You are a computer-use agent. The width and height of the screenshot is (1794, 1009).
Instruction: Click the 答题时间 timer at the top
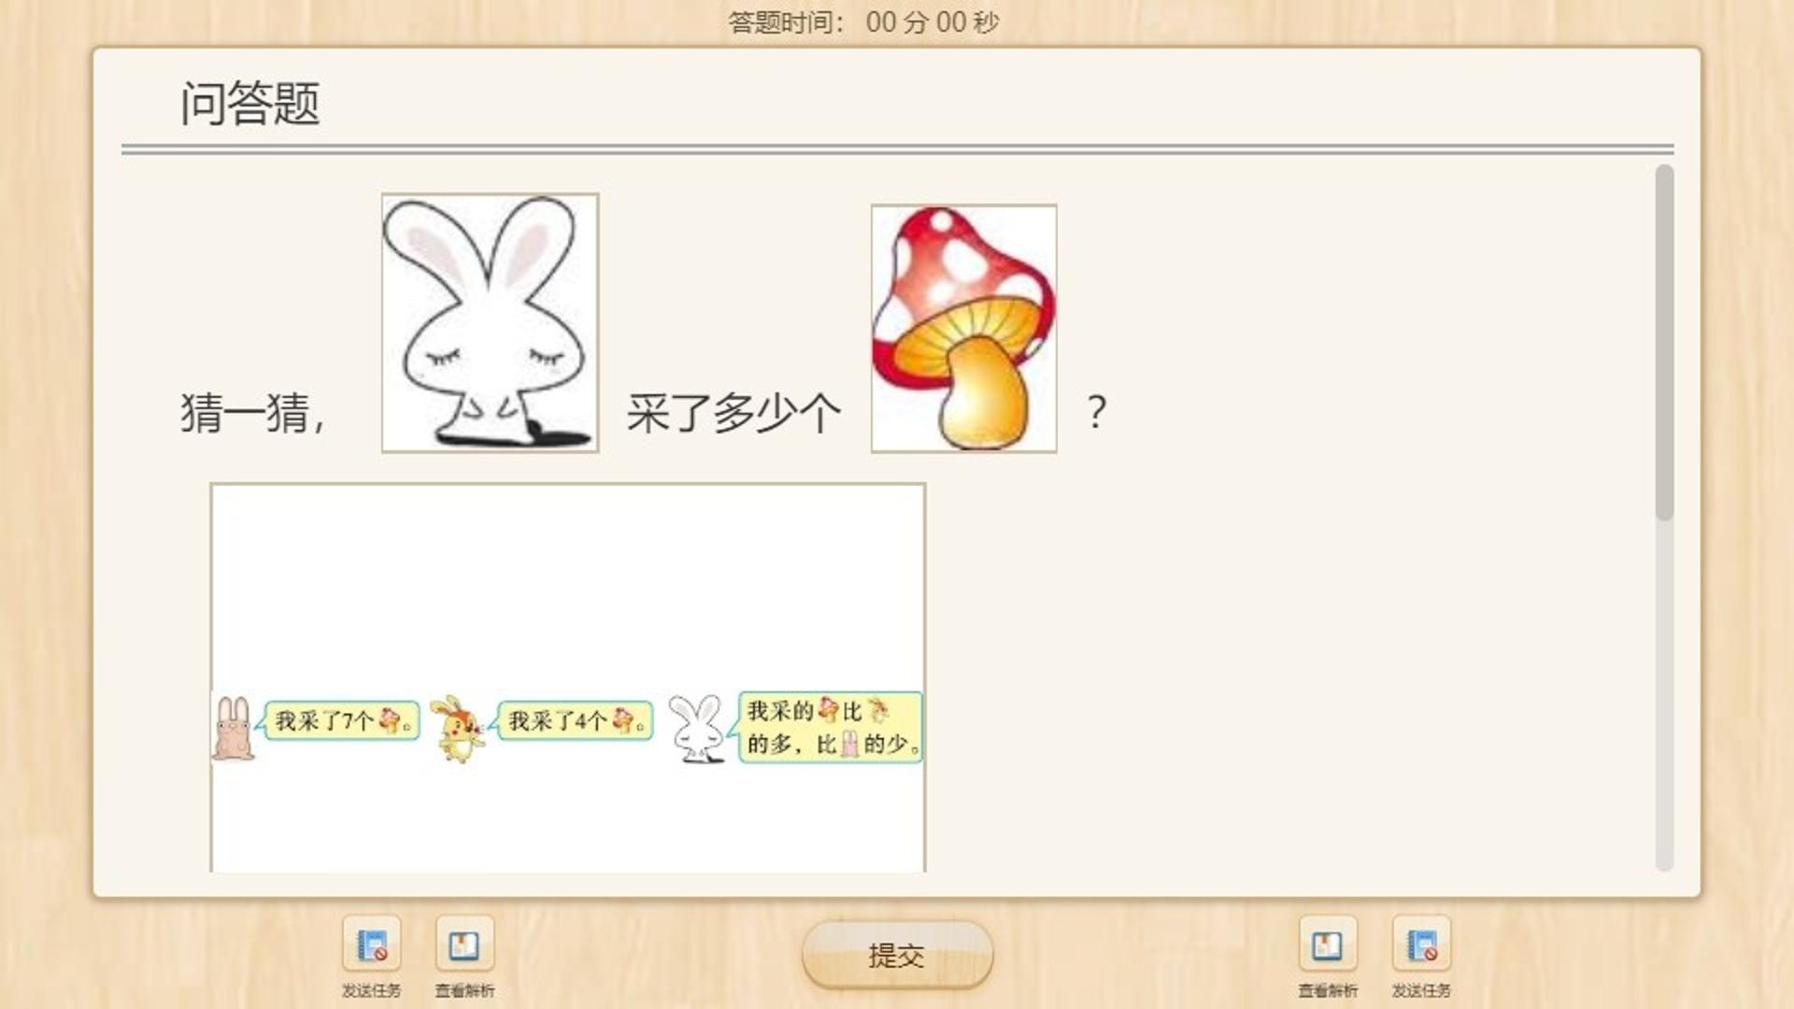864,22
